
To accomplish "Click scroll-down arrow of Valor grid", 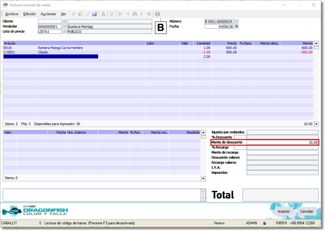I will [x=204, y=178].
